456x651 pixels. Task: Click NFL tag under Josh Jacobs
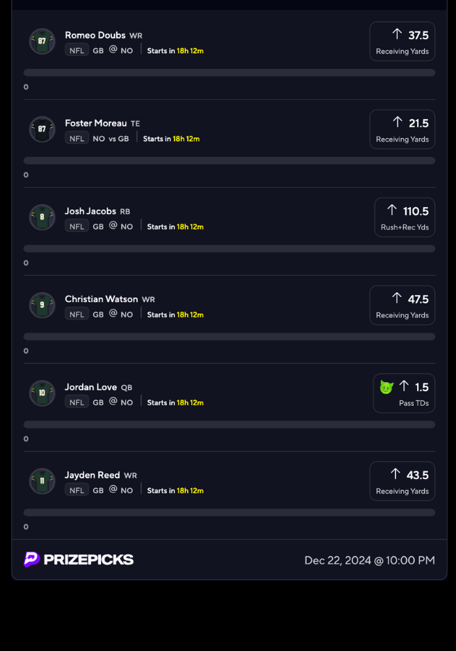(77, 227)
